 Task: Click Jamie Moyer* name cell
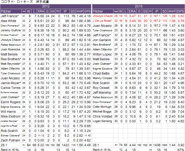pyautogui.click(x=11, y=83)
